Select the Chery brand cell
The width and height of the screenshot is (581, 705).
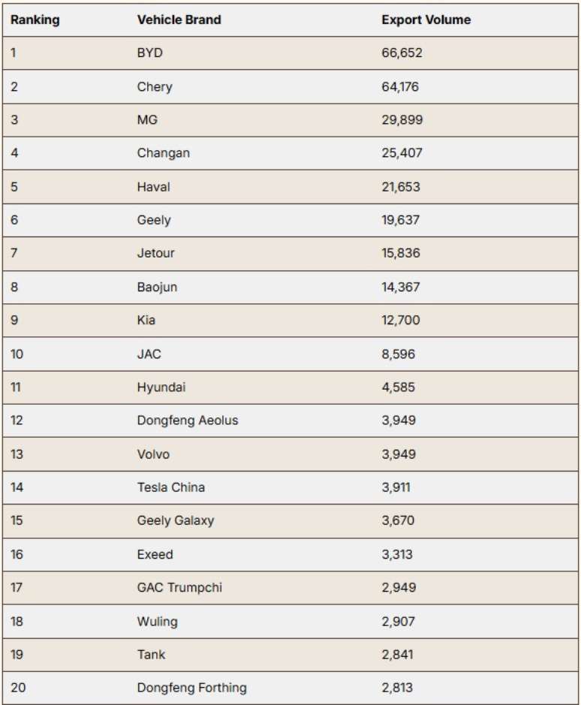point(155,86)
